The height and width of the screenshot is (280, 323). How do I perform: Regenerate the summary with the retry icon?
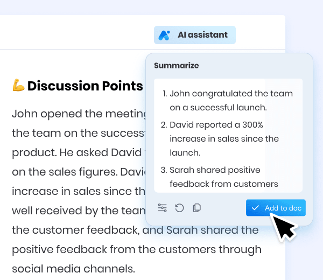[x=179, y=208]
